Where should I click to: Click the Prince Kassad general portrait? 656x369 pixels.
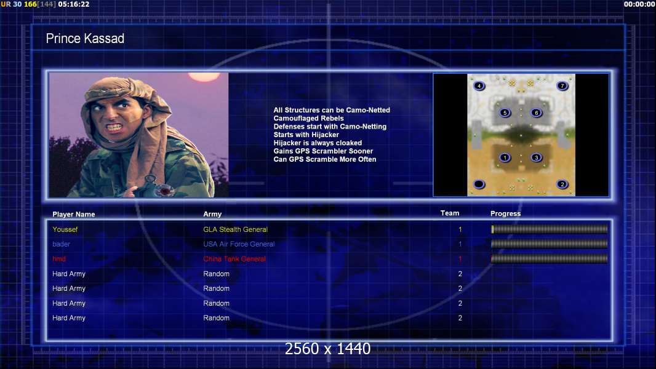pyautogui.click(x=139, y=135)
